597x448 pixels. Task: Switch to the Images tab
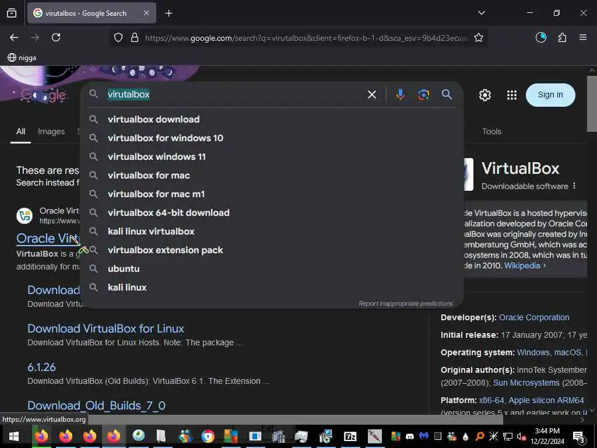point(51,131)
